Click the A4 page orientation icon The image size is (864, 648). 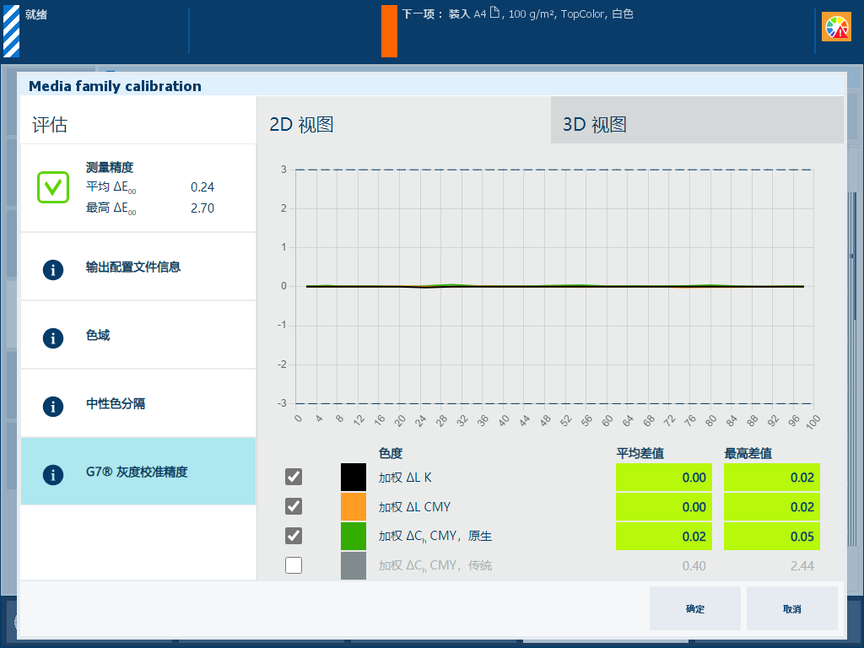coord(494,12)
